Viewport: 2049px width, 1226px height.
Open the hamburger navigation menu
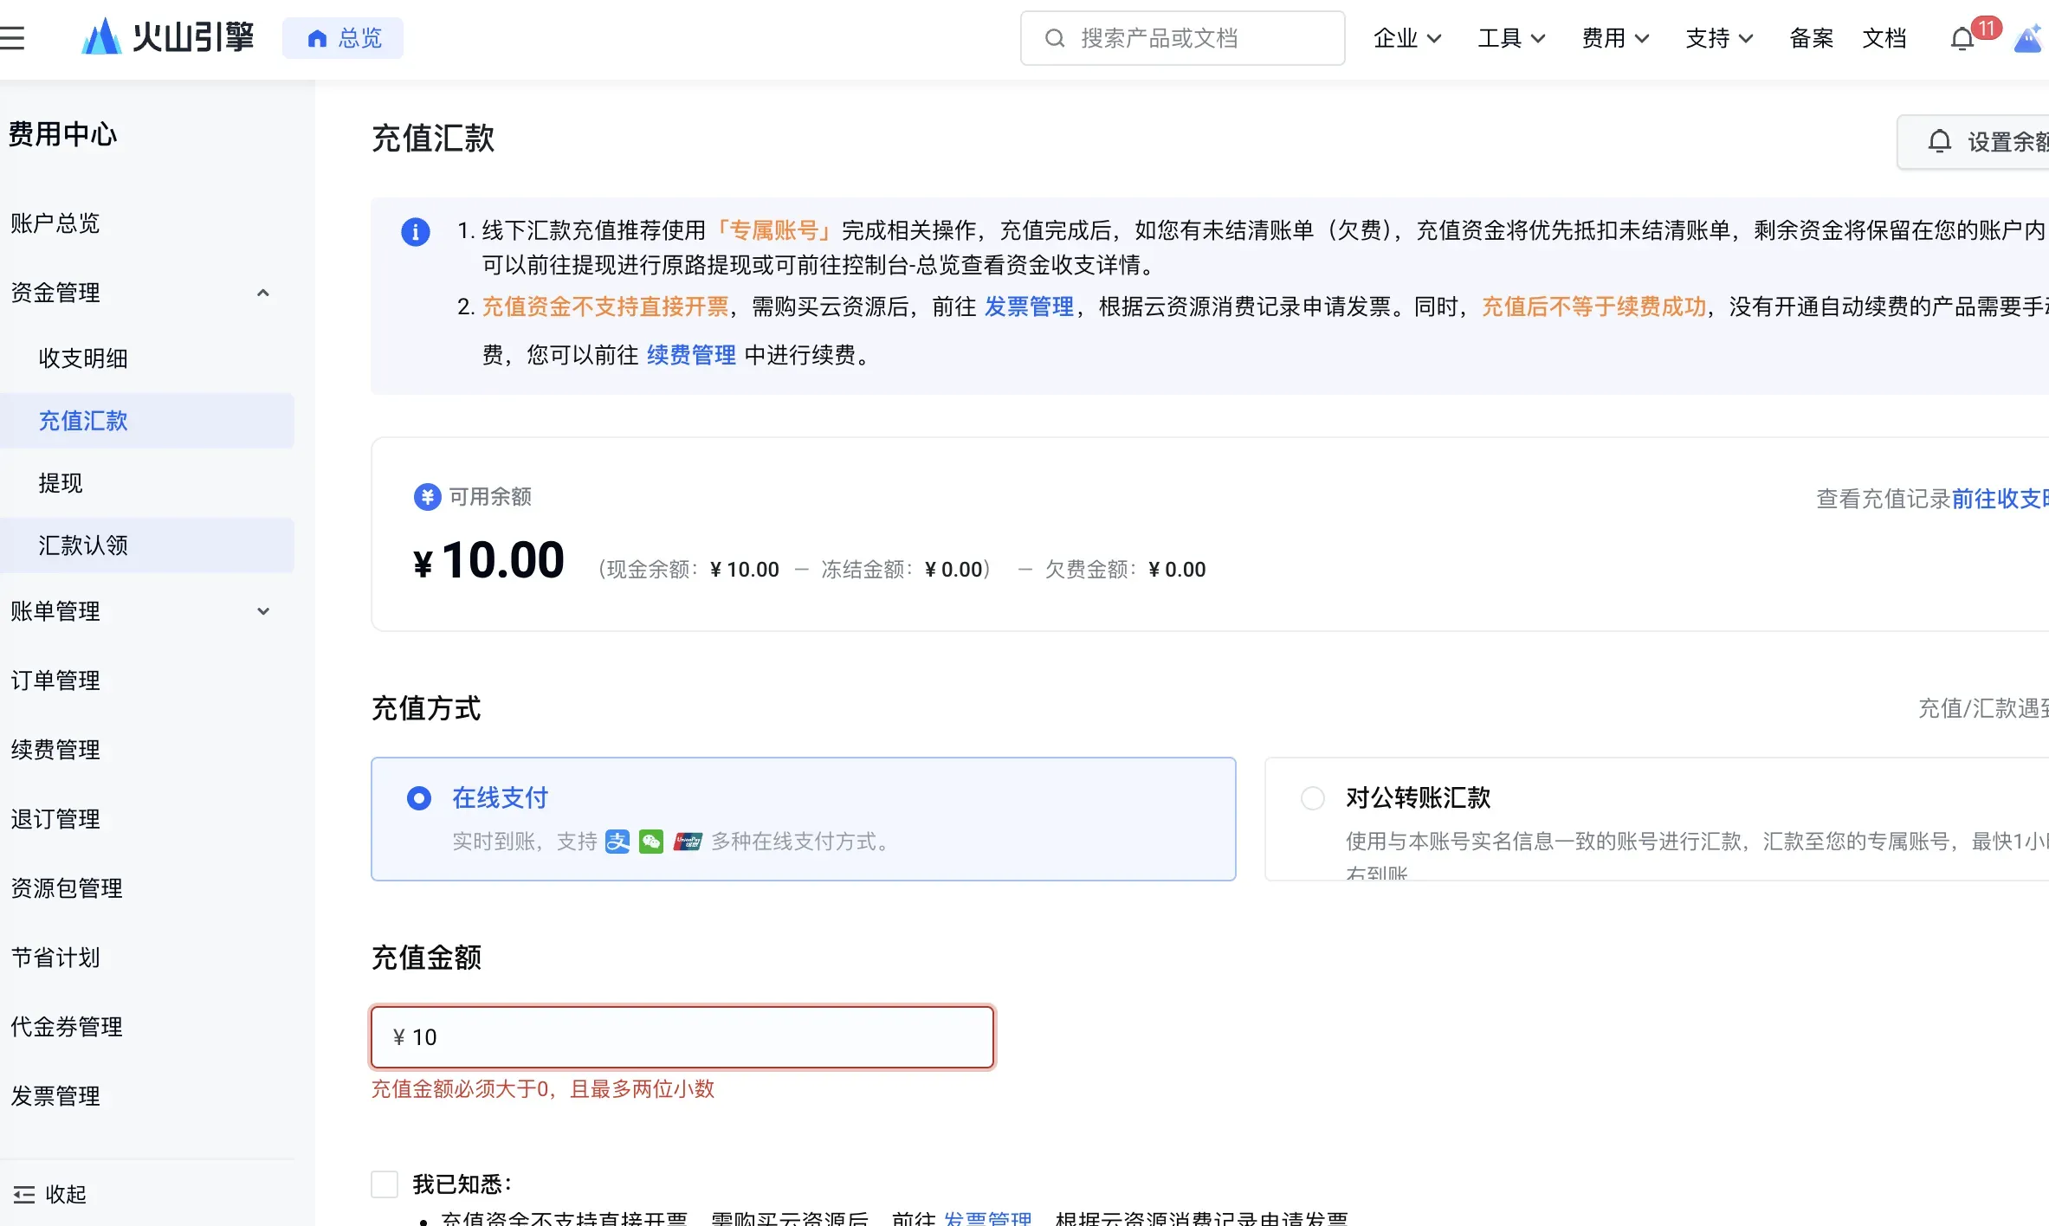pyautogui.click(x=12, y=38)
